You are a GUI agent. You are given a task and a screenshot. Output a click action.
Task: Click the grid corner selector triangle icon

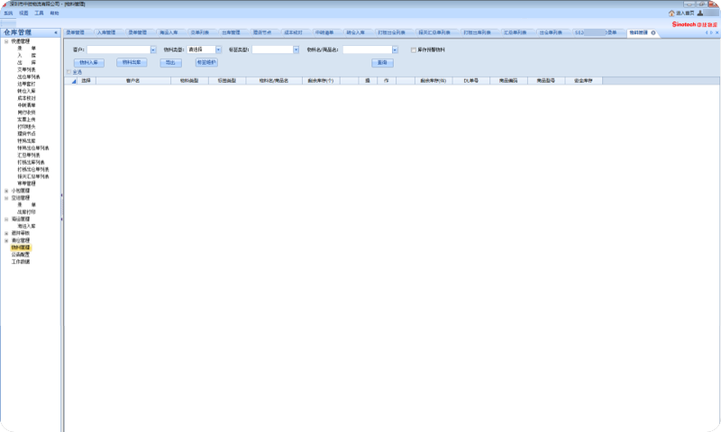(x=74, y=81)
